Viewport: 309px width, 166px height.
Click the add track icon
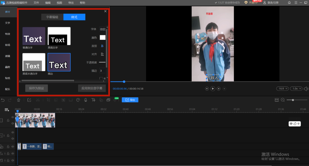pyautogui.click(x=7, y=110)
